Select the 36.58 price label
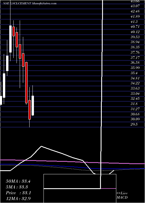Screen dimensions: 145x203 click(x=135, y=63)
